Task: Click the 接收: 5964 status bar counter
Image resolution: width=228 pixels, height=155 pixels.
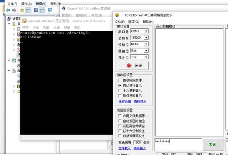Action: (195, 154)
